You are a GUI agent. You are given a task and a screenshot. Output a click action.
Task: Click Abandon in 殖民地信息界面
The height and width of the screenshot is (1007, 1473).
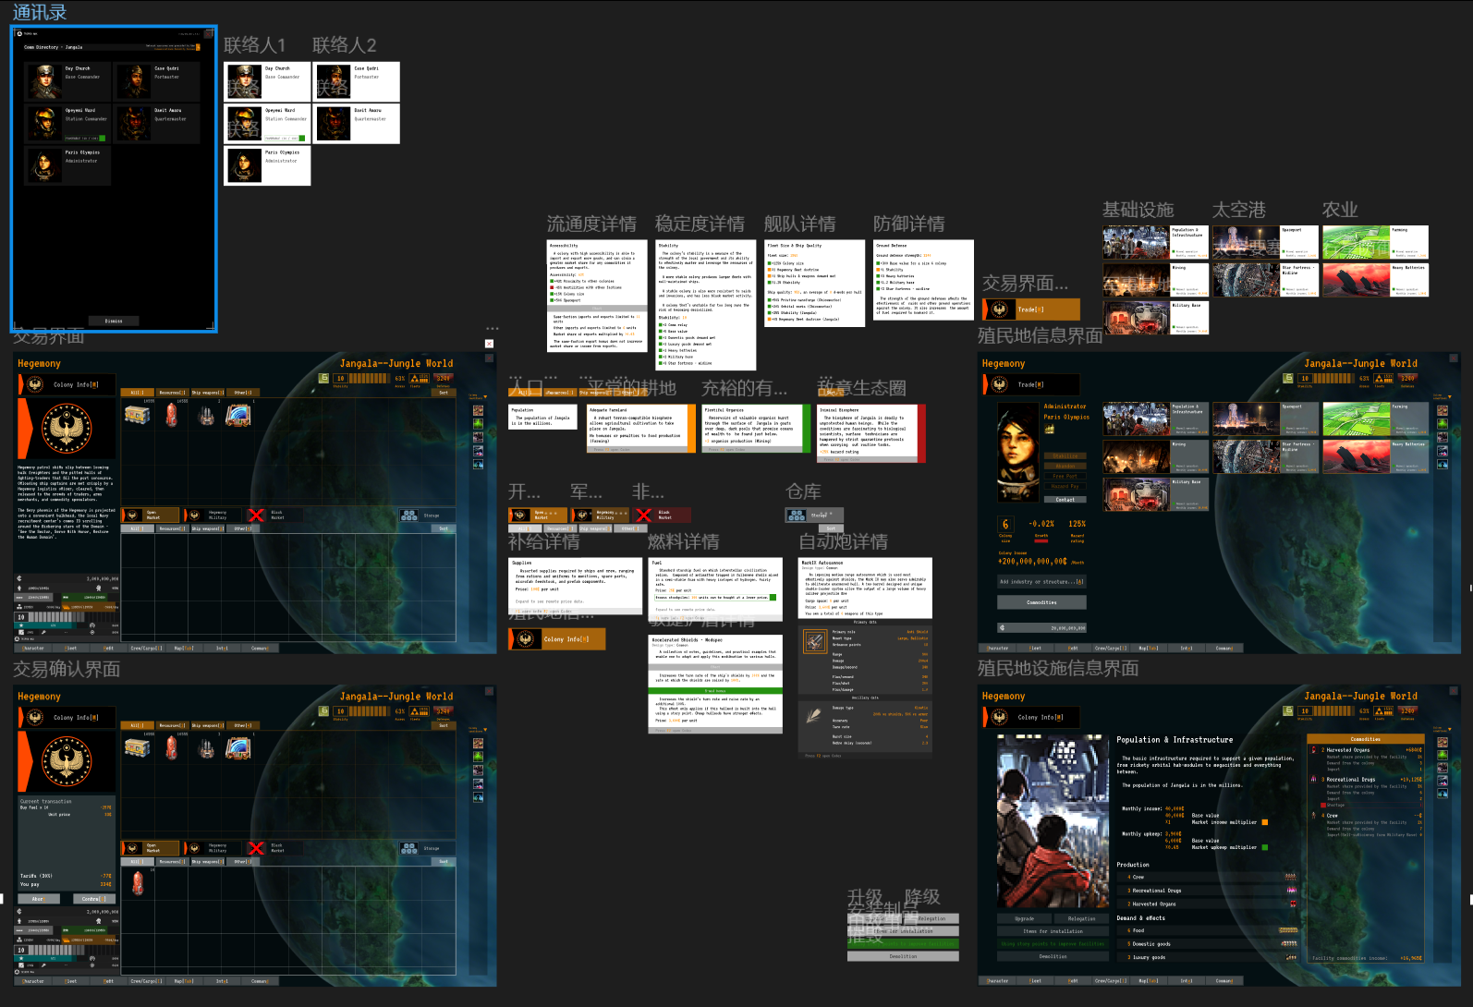1065,467
